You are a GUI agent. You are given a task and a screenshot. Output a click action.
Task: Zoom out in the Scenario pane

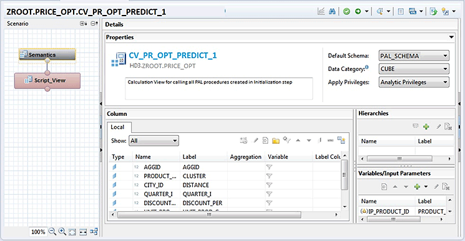pyautogui.click(x=52, y=232)
